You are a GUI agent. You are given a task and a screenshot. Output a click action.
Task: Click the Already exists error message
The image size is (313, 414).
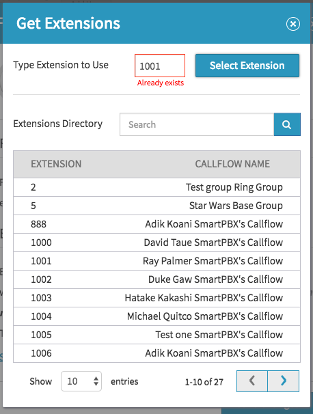161,83
